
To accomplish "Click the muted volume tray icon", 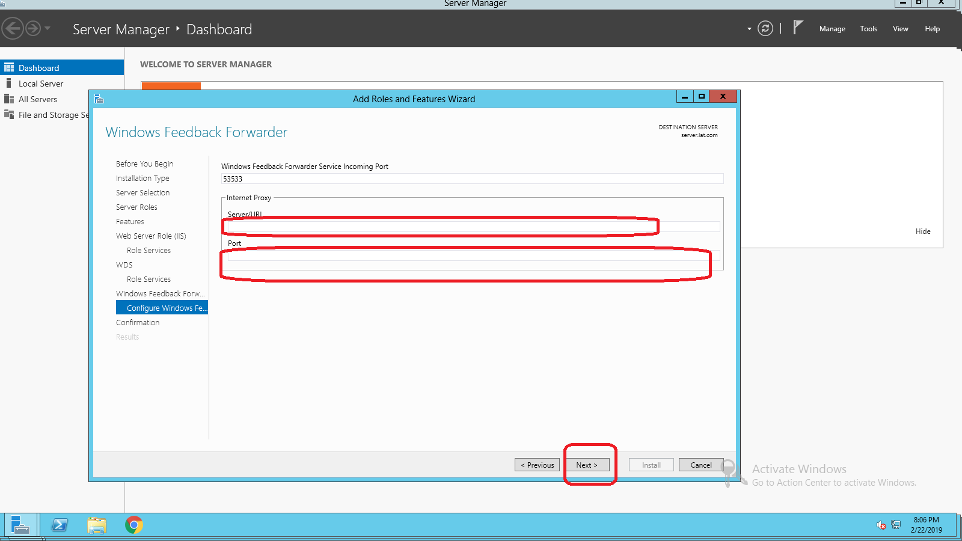I will [881, 525].
